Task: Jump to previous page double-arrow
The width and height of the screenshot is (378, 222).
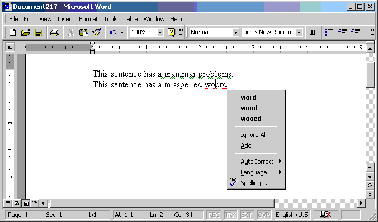Action: [x=370, y=177]
